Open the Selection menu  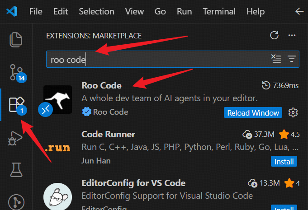click(x=96, y=11)
